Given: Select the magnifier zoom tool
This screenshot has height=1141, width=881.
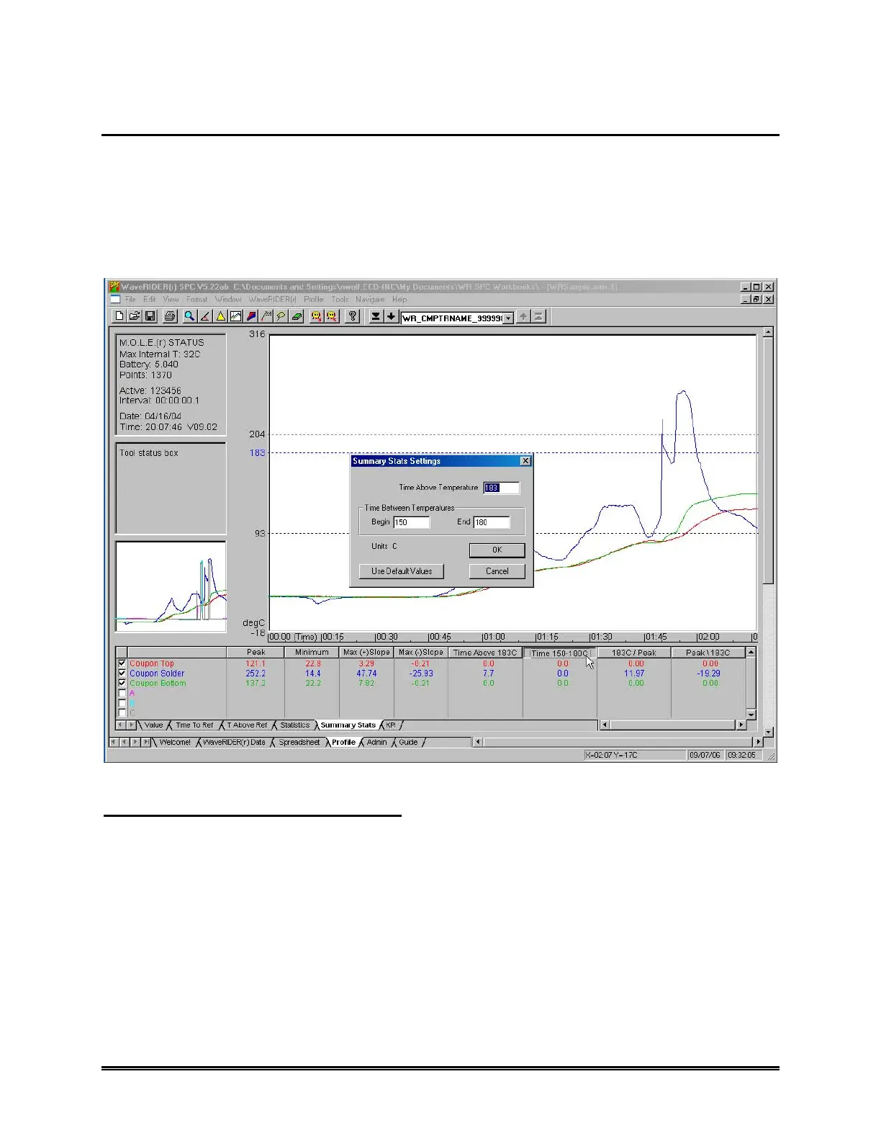Looking at the screenshot, I should tap(189, 316).
